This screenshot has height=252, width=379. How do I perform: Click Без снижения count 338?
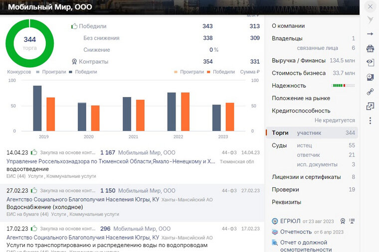click(208, 38)
